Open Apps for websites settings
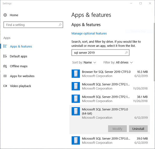The image size is (155, 149). (x=22, y=76)
